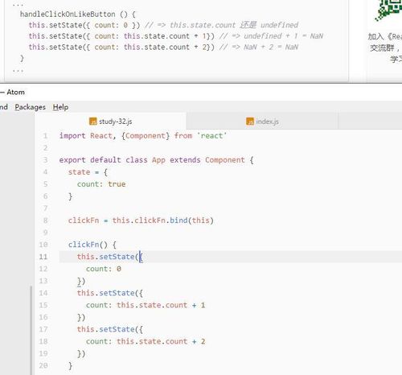Click the left panel vertical scrollbar
This screenshot has height=375, width=402.
[31, 330]
